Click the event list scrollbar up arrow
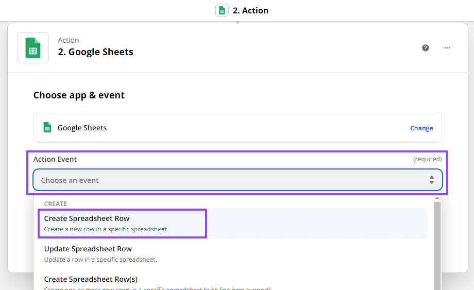Viewport: 474px width, 290px height. click(437, 198)
